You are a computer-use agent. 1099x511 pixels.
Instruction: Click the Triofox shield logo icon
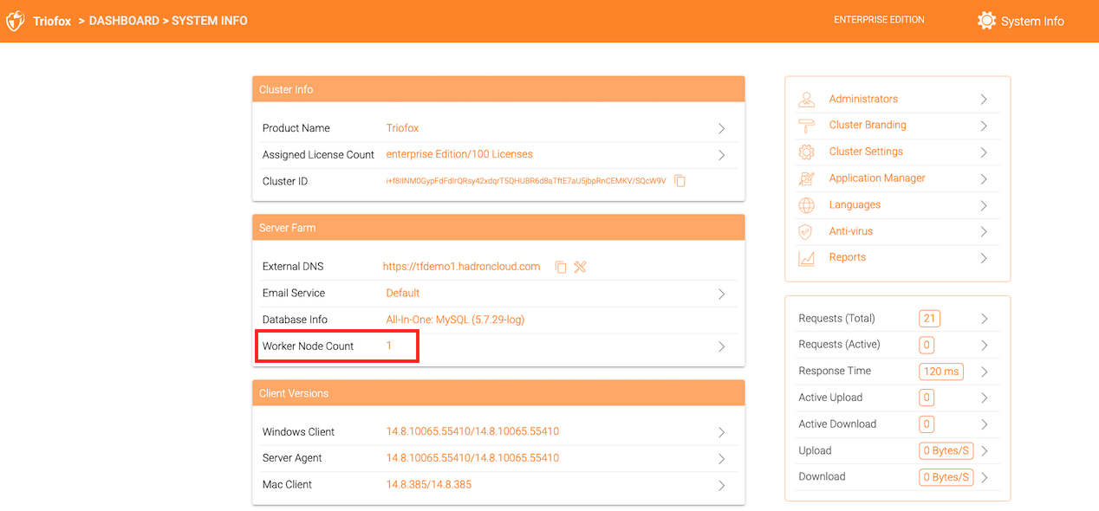click(15, 21)
